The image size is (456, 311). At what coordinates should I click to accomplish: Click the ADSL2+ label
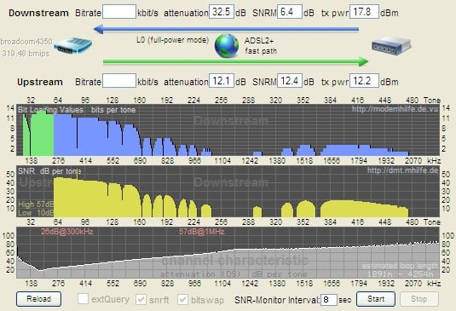click(259, 40)
